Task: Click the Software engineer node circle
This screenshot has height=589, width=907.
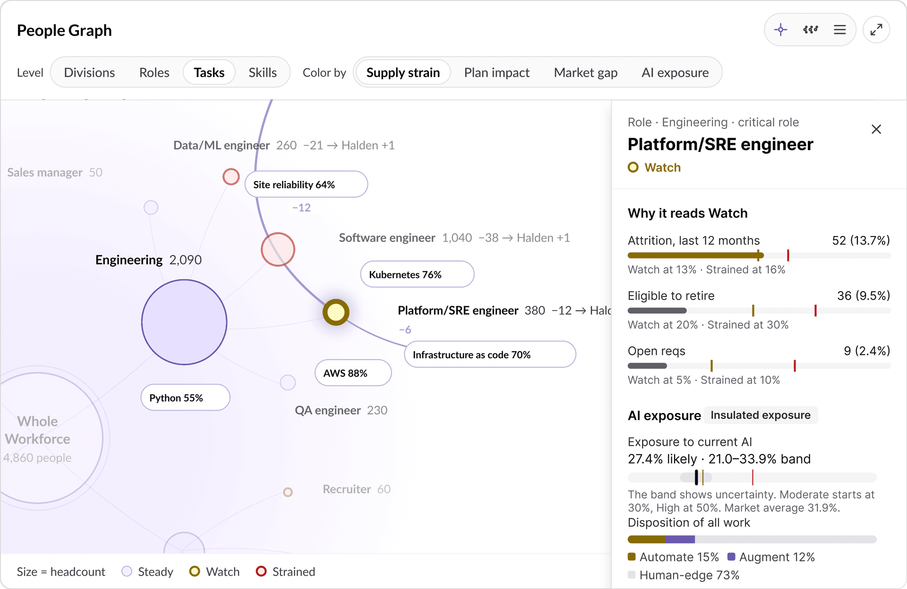Action: point(278,249)
